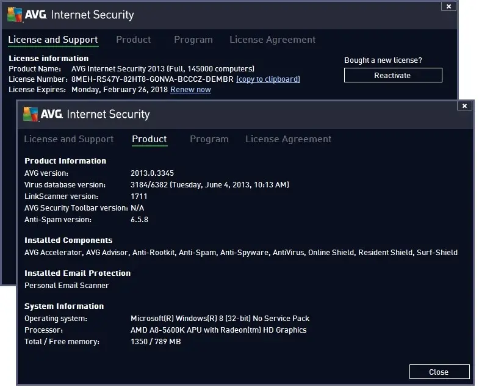Click memory value 1350 / 789 MB

click(x=156, y=341)
